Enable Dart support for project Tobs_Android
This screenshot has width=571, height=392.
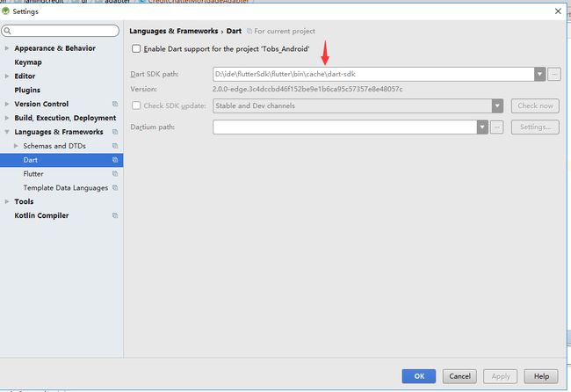click(136, 49)
